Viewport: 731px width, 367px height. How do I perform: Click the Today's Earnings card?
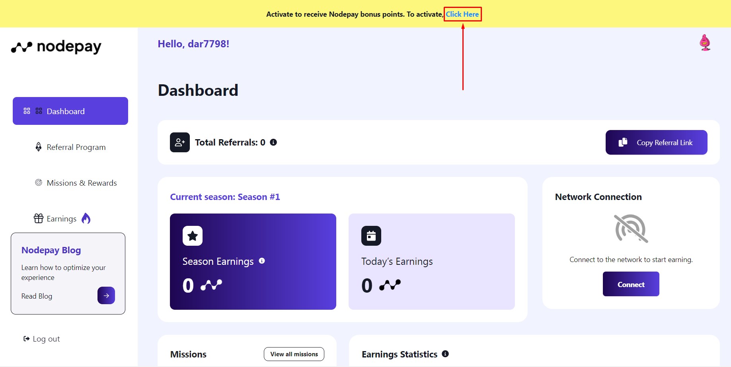click(x=432, y=262)
